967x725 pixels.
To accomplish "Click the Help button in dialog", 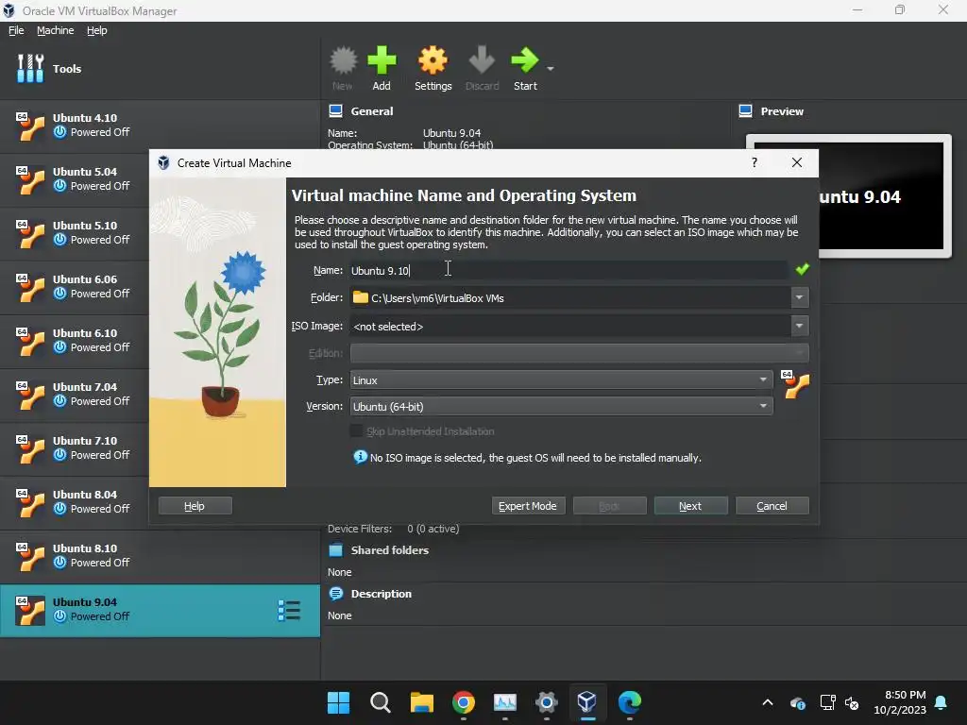I will point(195,506).
